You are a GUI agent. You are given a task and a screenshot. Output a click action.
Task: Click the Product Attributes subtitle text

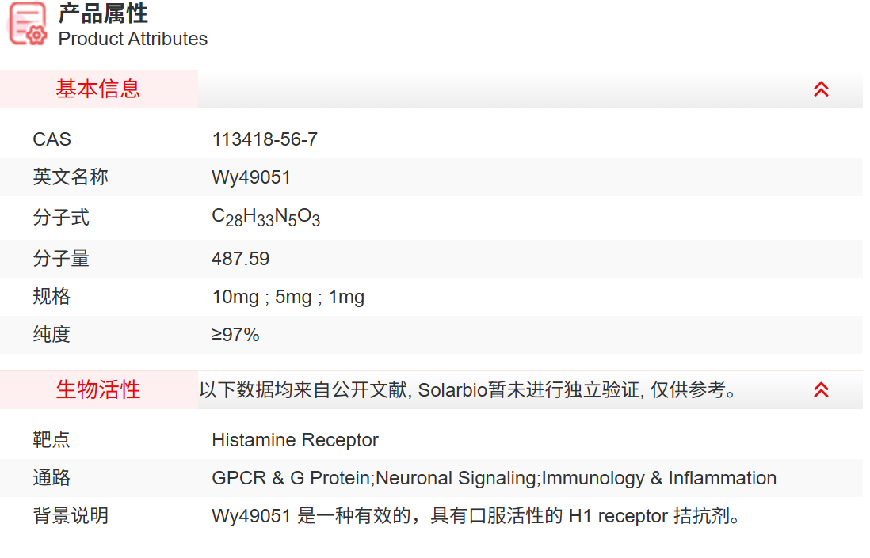[132, 38]
